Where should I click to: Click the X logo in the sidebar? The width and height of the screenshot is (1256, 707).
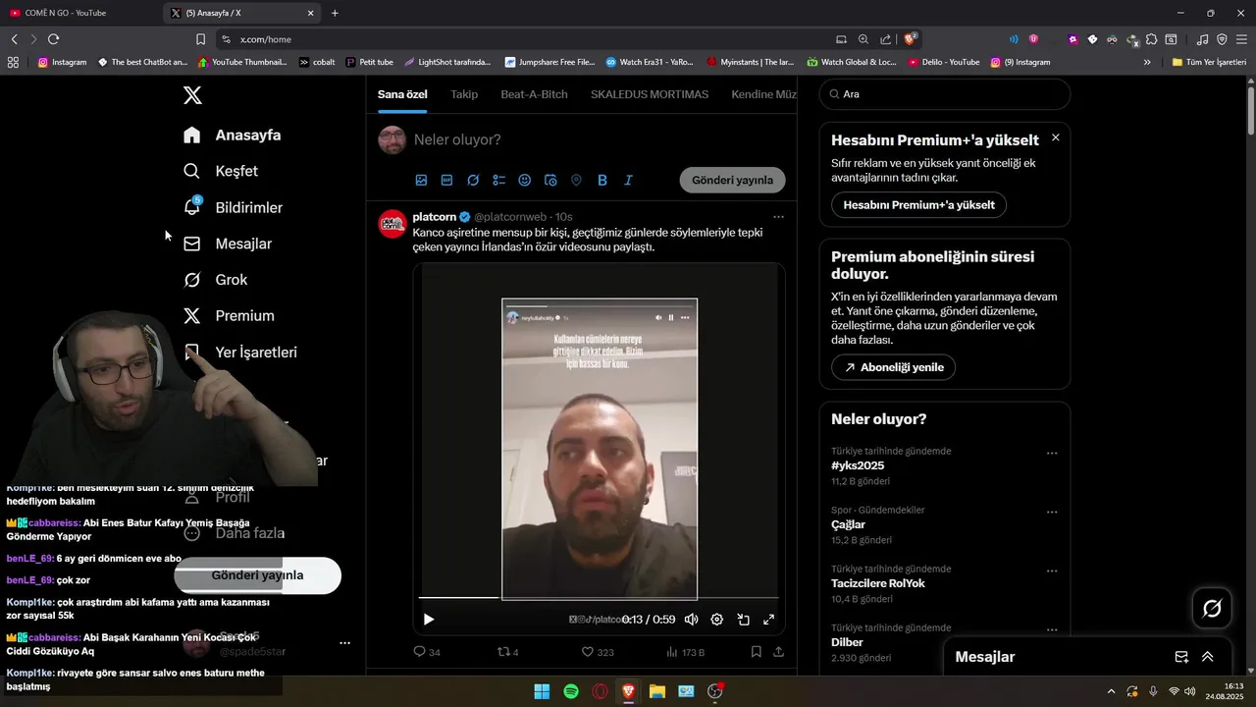coord(192,95)
